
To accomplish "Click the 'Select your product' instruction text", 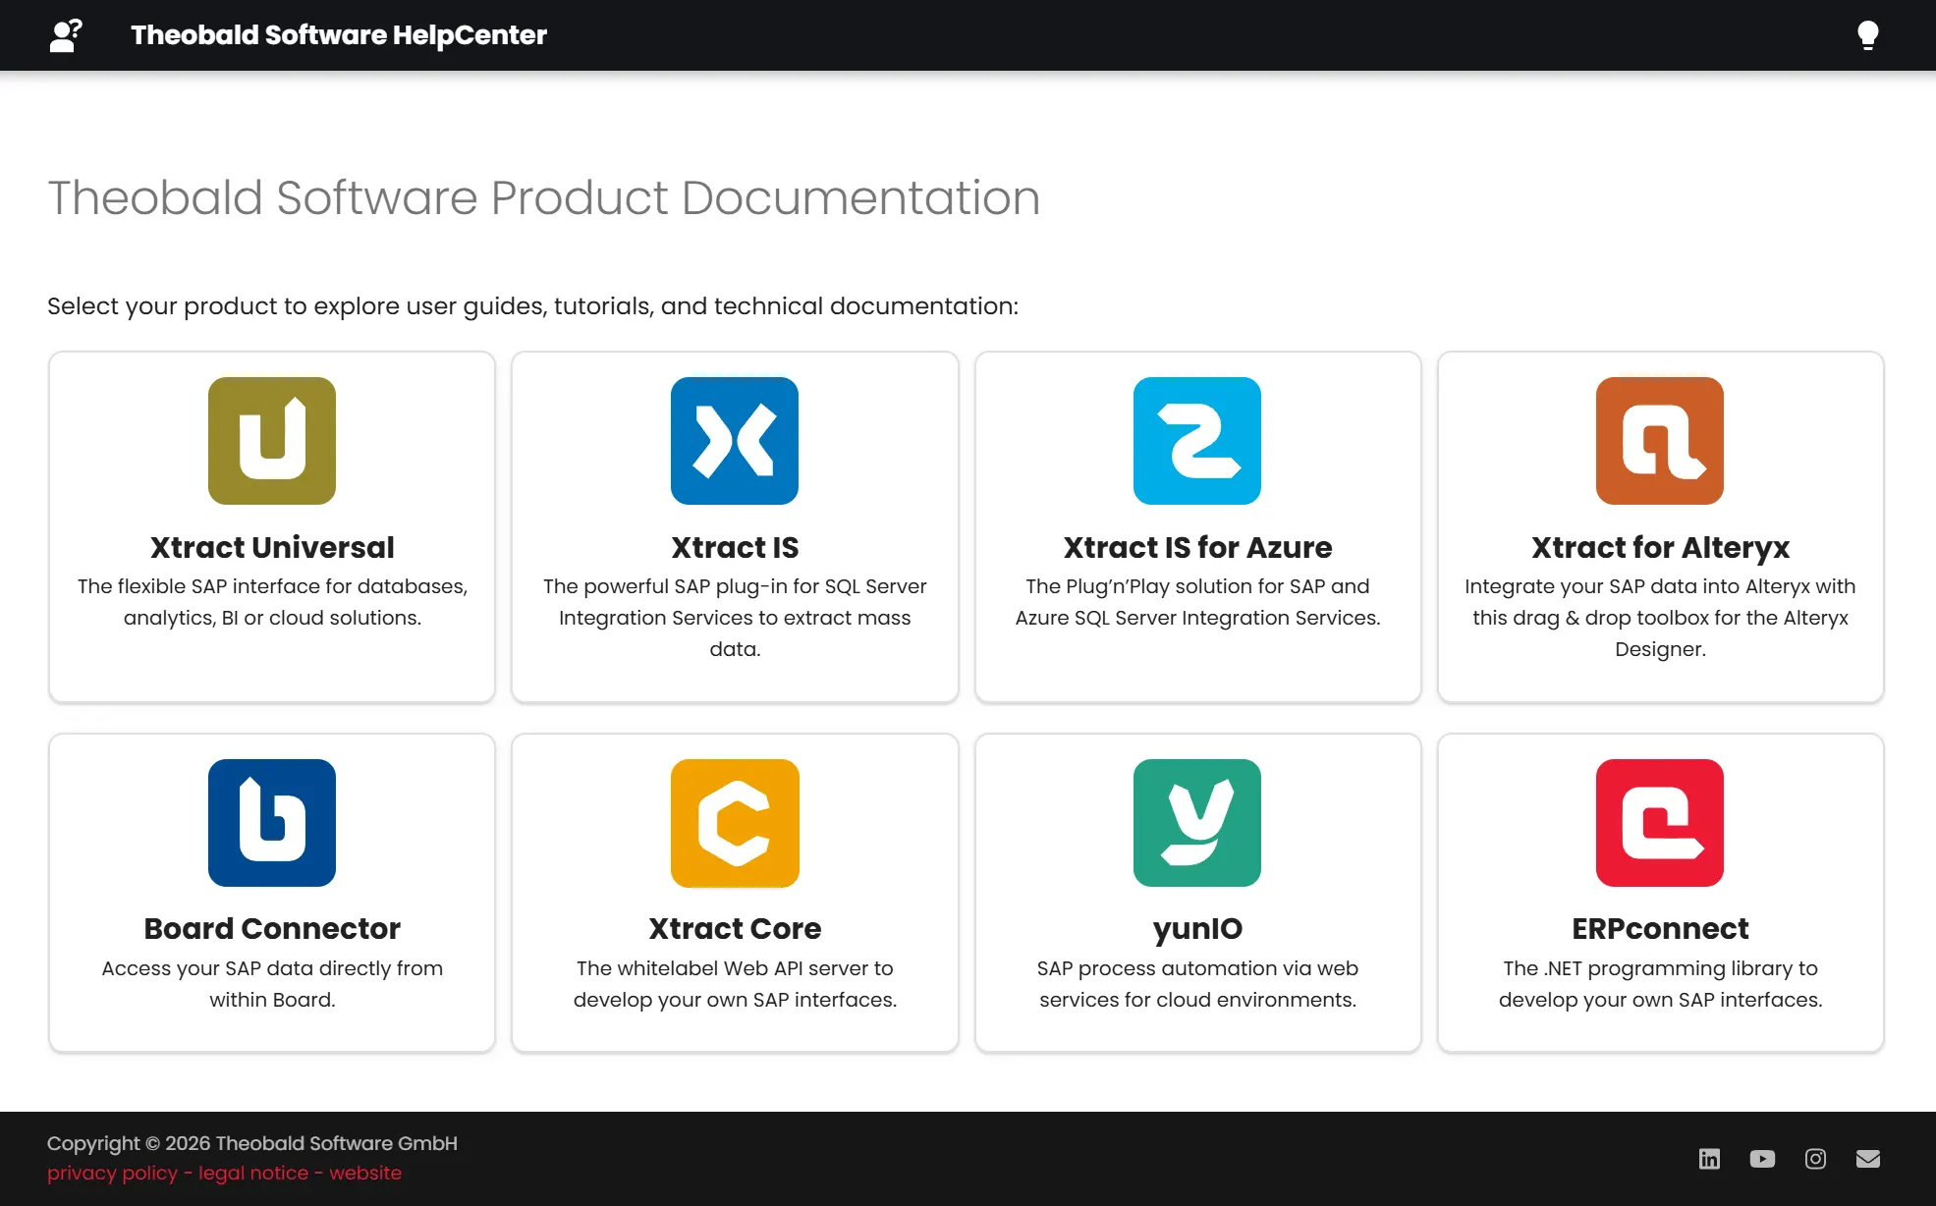I will pos(532,306).
